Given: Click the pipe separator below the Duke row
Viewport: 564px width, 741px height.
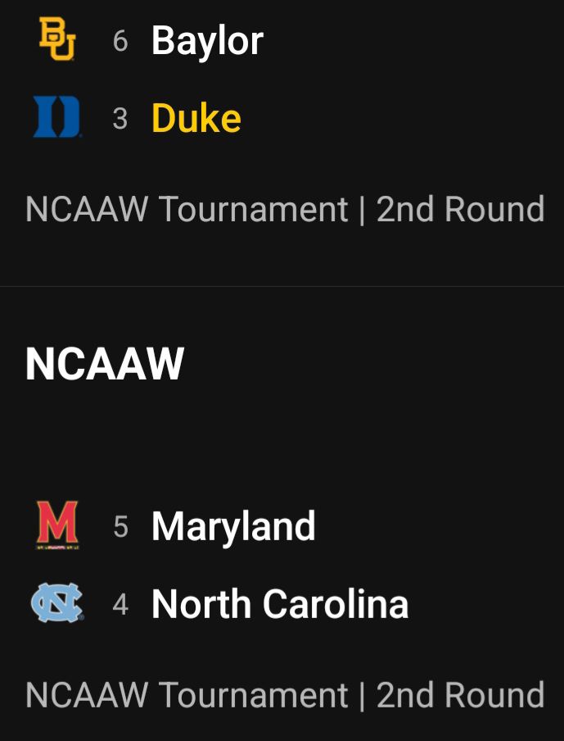Looking at the screenshot, I should (362, 210).
